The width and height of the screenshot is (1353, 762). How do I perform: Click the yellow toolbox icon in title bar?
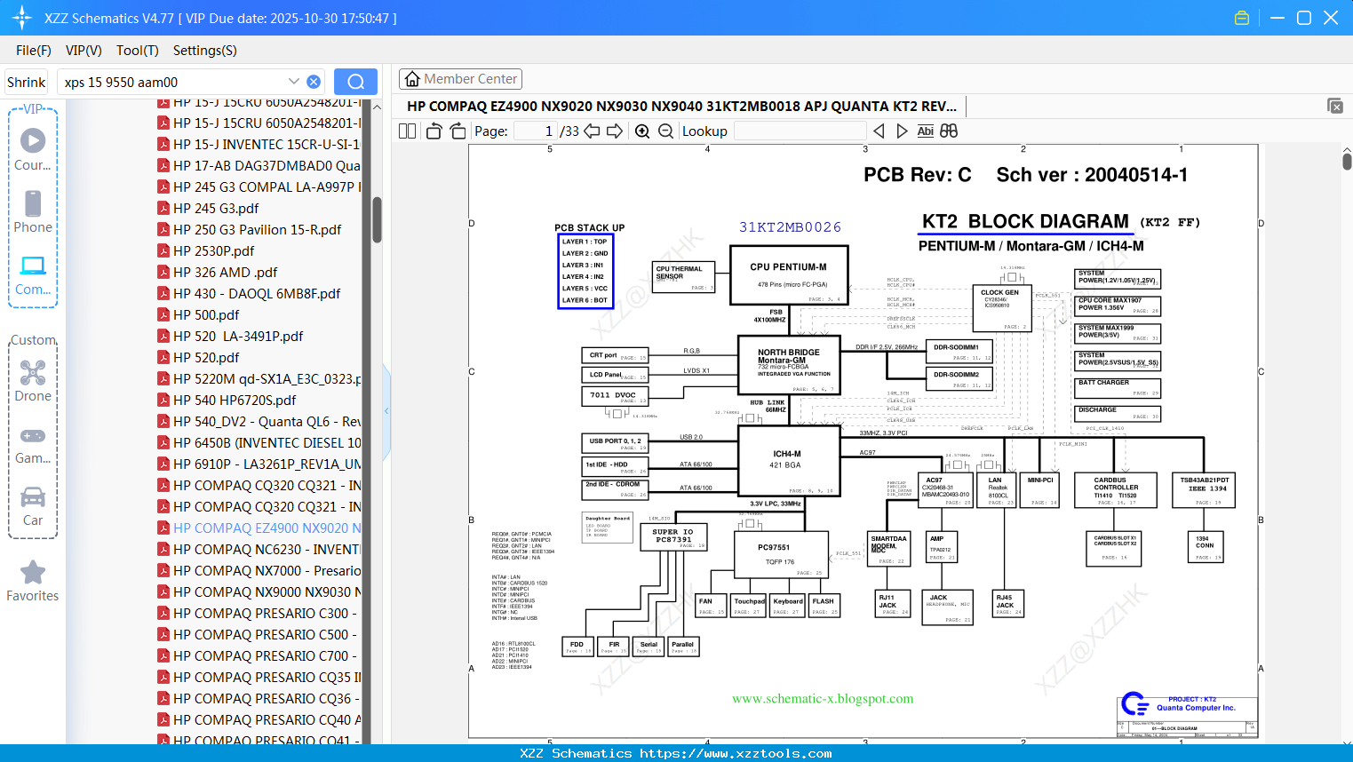(1242, 18)
